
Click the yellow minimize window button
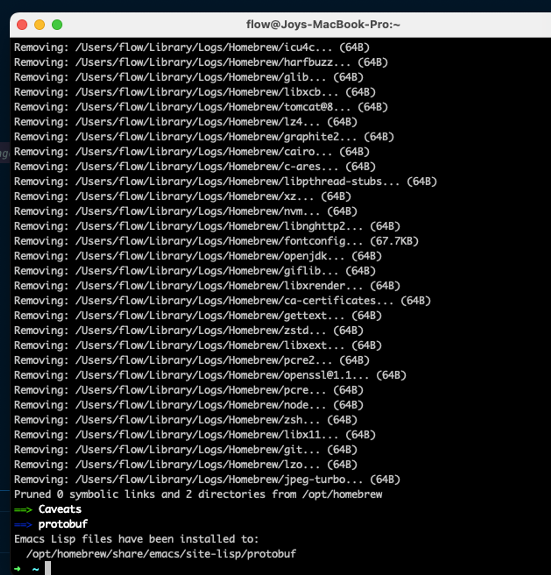click(40, 25)
